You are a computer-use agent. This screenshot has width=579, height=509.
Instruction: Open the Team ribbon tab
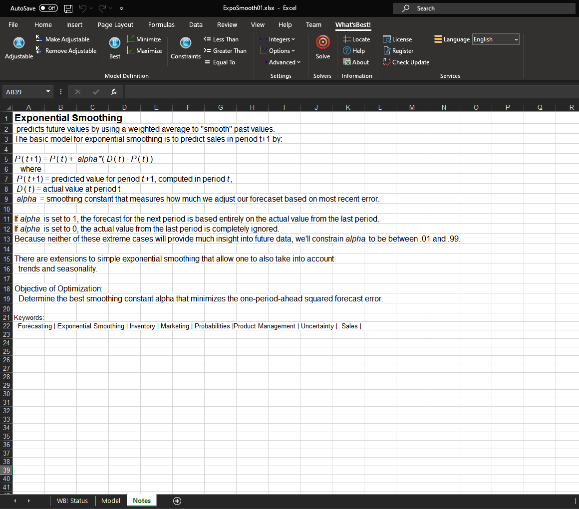(x=313, y=25)
